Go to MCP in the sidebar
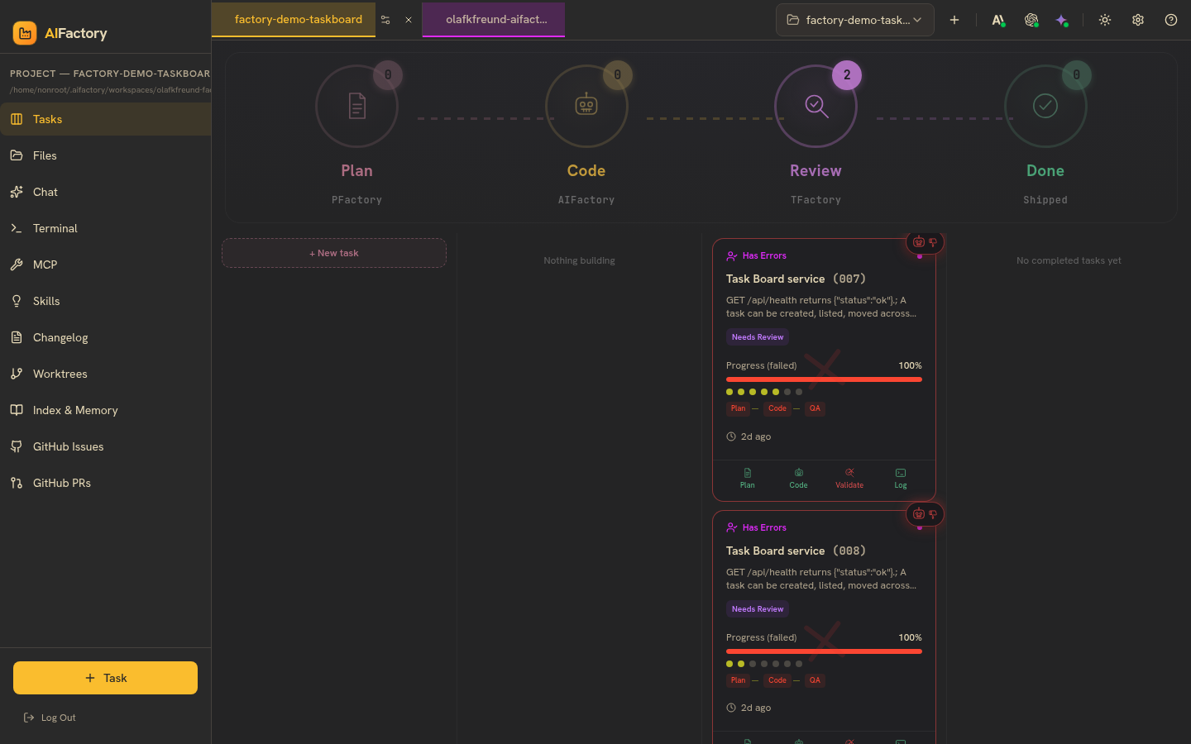This screenshot has height=744, width=1191. (x=106, y=265)
